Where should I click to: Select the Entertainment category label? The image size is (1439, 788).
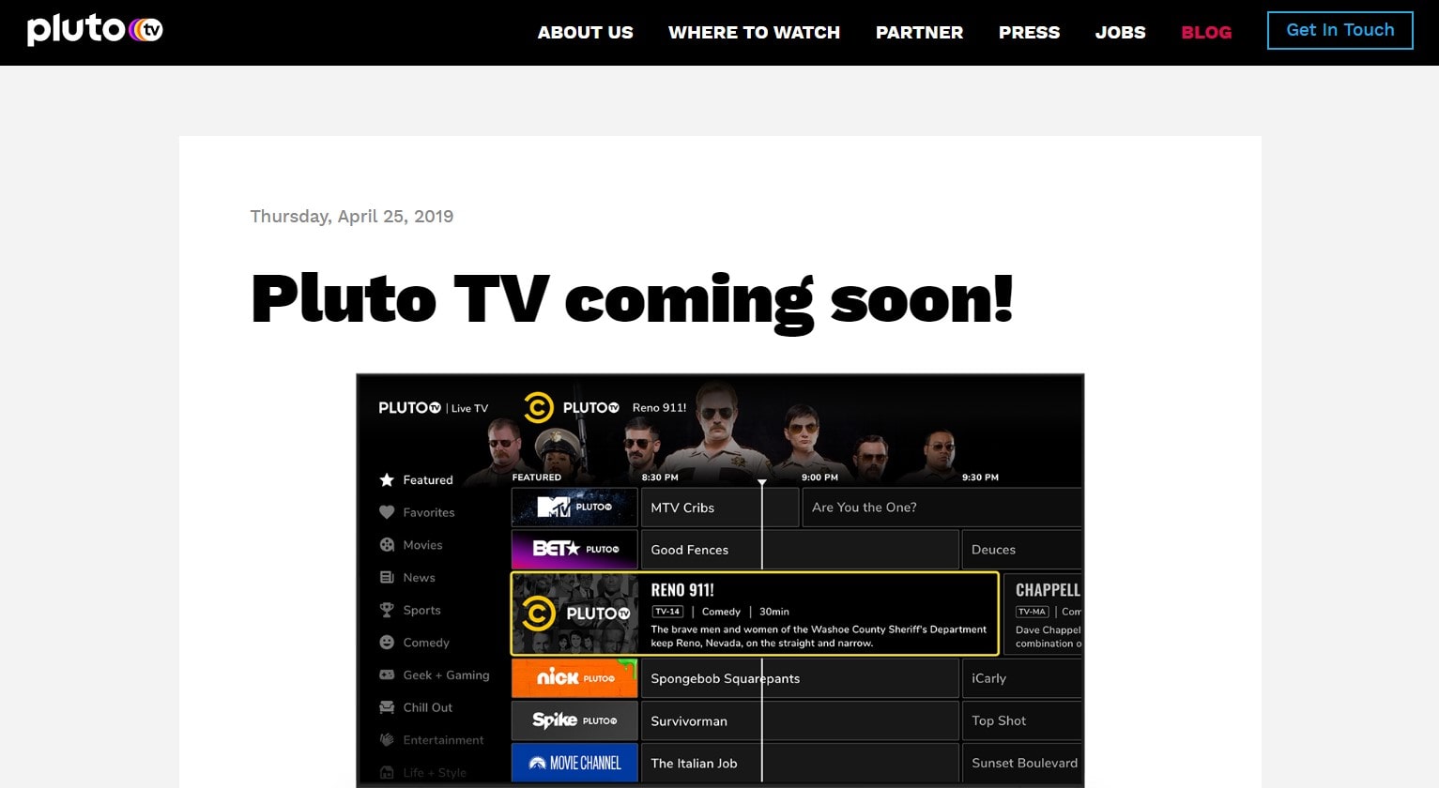[443, 739]
